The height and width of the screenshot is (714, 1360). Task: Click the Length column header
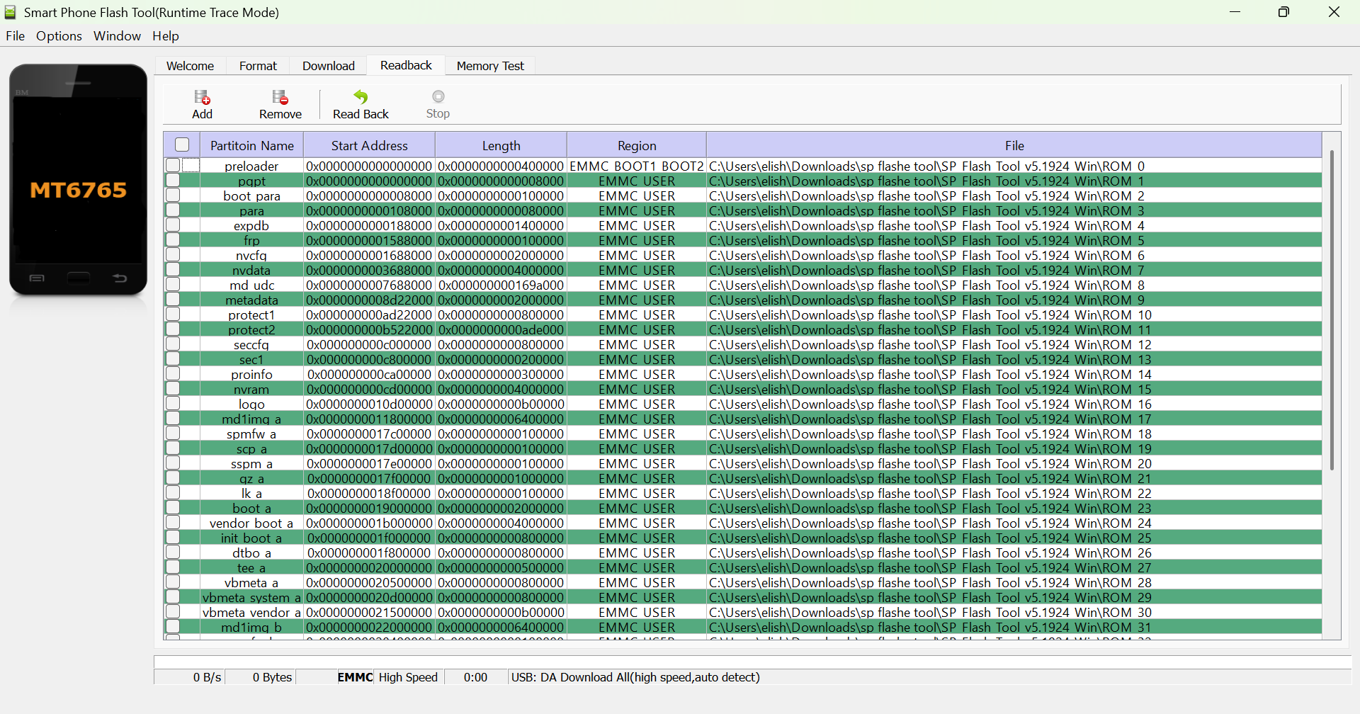click(x=501, y=145)
